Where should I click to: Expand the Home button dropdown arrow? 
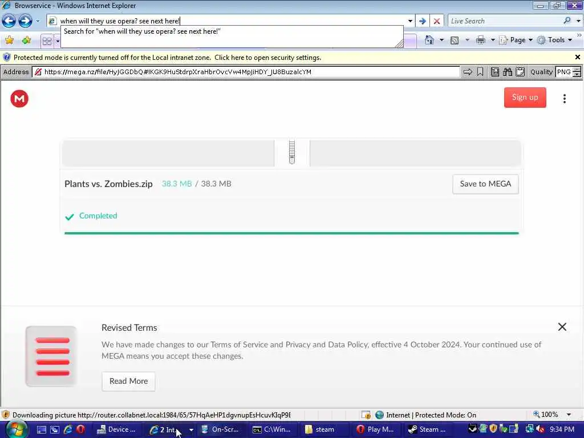click(x=442, y=40)
